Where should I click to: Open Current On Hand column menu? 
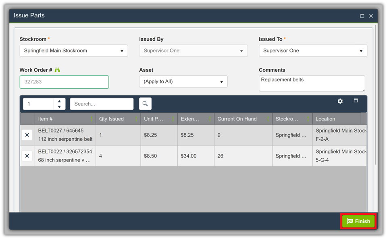(x=268, y=119)
